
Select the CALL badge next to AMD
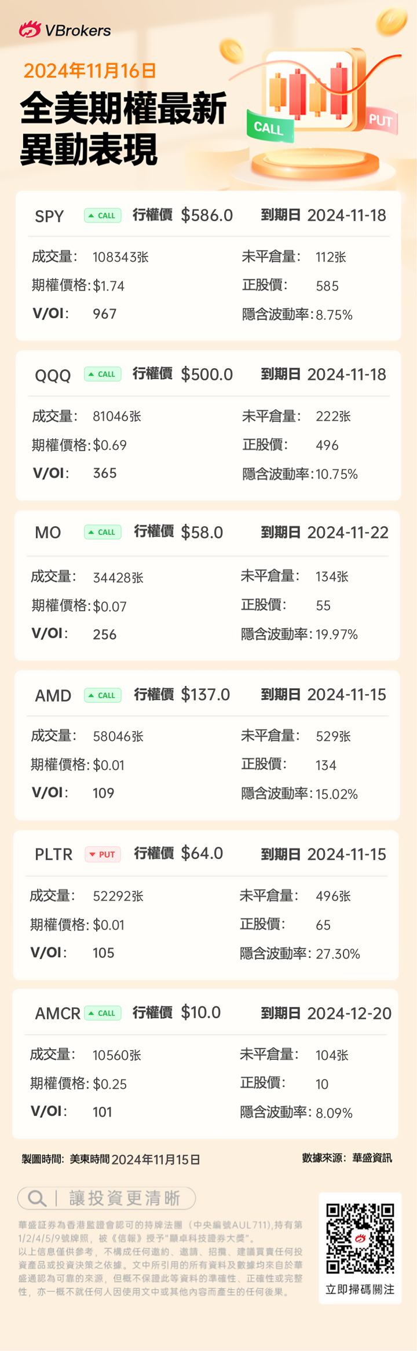coord(103,696)
